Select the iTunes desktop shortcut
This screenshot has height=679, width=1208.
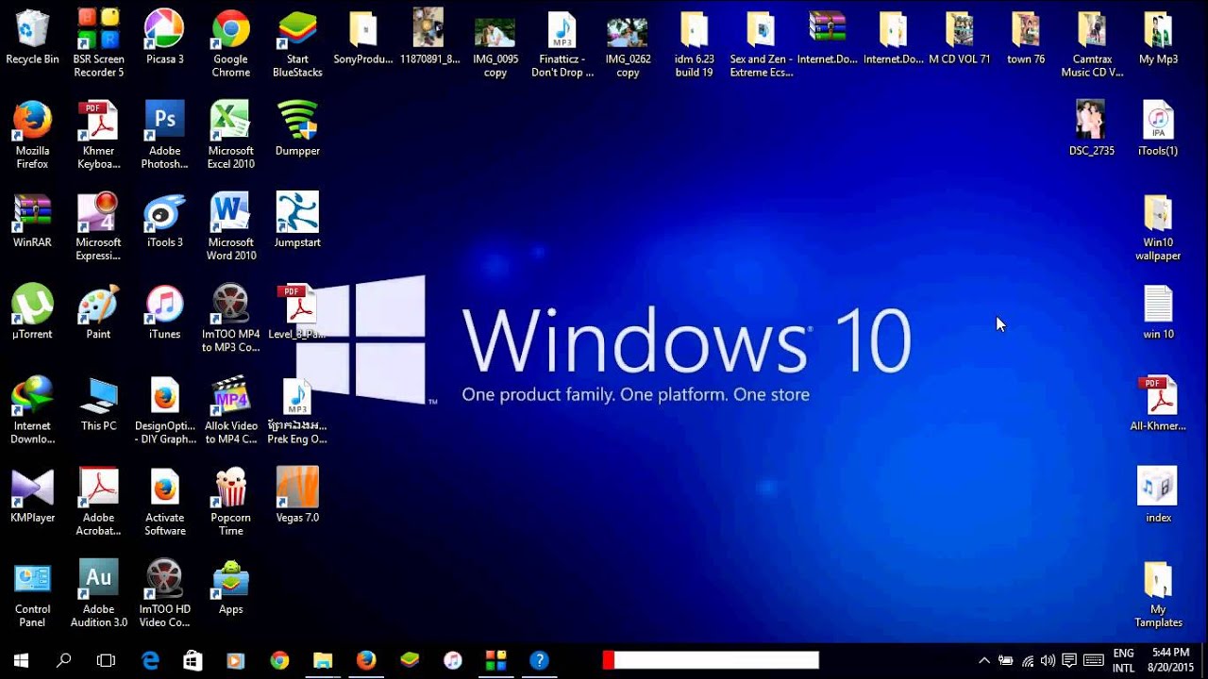tap(164, 313)
